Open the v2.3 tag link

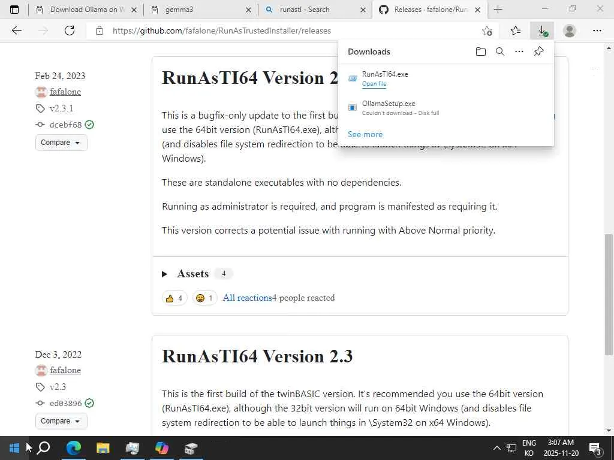pos(58,387)
